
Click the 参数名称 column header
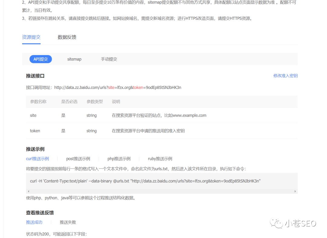pos(38,102)
